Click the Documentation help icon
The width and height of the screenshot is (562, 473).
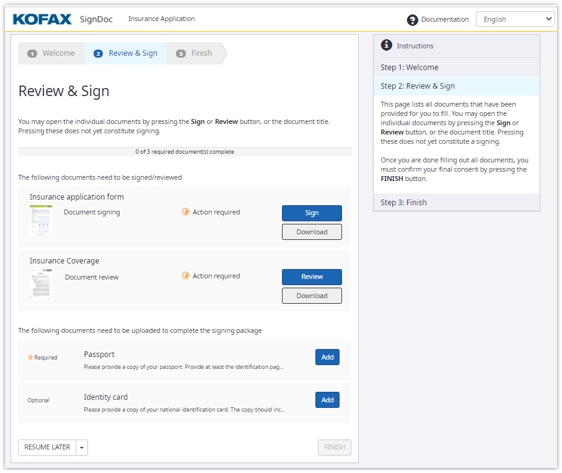[x=413, y=20]
